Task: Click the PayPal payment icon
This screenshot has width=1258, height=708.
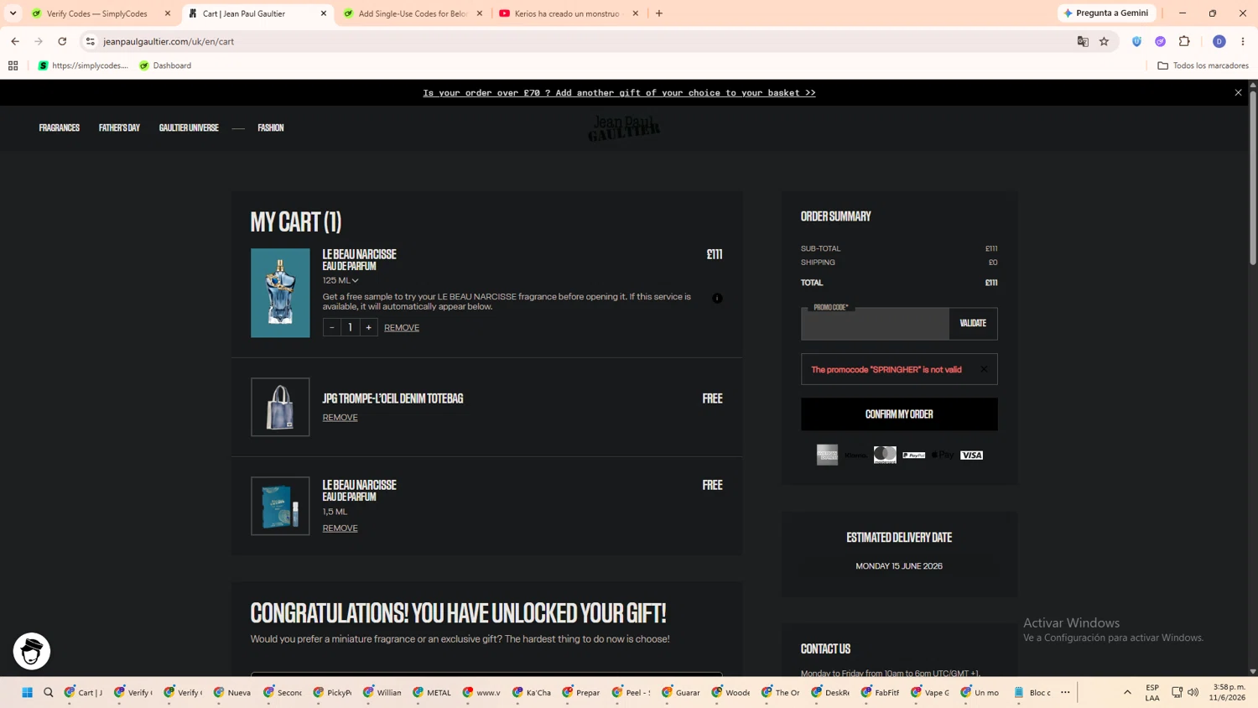Action: [913, 455]
